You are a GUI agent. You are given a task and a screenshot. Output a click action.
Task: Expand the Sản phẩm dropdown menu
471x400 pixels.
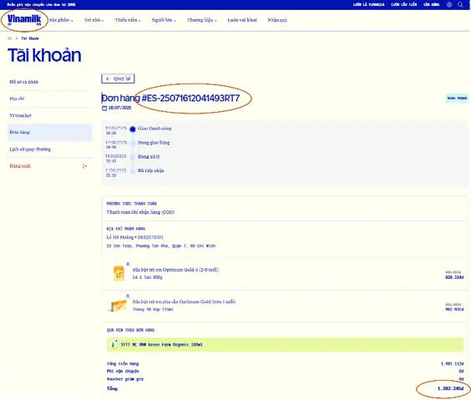(61, 20)
